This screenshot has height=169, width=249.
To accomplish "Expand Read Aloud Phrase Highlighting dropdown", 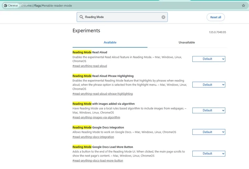I will tap(209, 85).
